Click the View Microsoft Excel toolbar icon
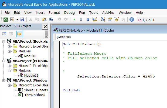Viewport: 167px width, 108px height. pyautogui.click(x=6, y=20)
